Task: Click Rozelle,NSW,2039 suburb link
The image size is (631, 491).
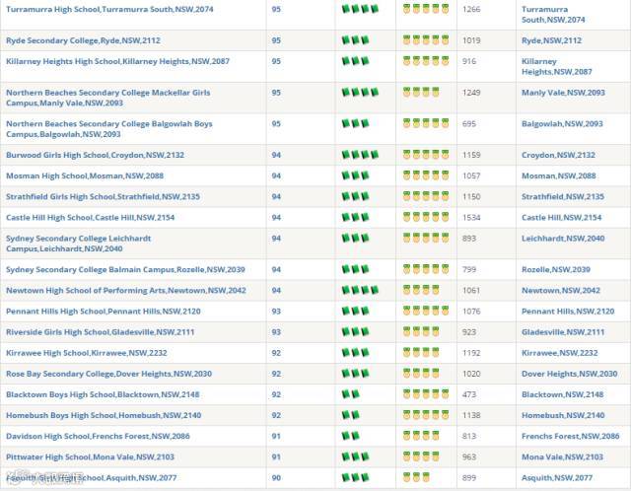Action: point(556,270)
